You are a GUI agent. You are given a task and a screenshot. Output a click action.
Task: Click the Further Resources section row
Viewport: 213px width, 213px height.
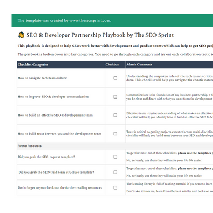(115, 146)
